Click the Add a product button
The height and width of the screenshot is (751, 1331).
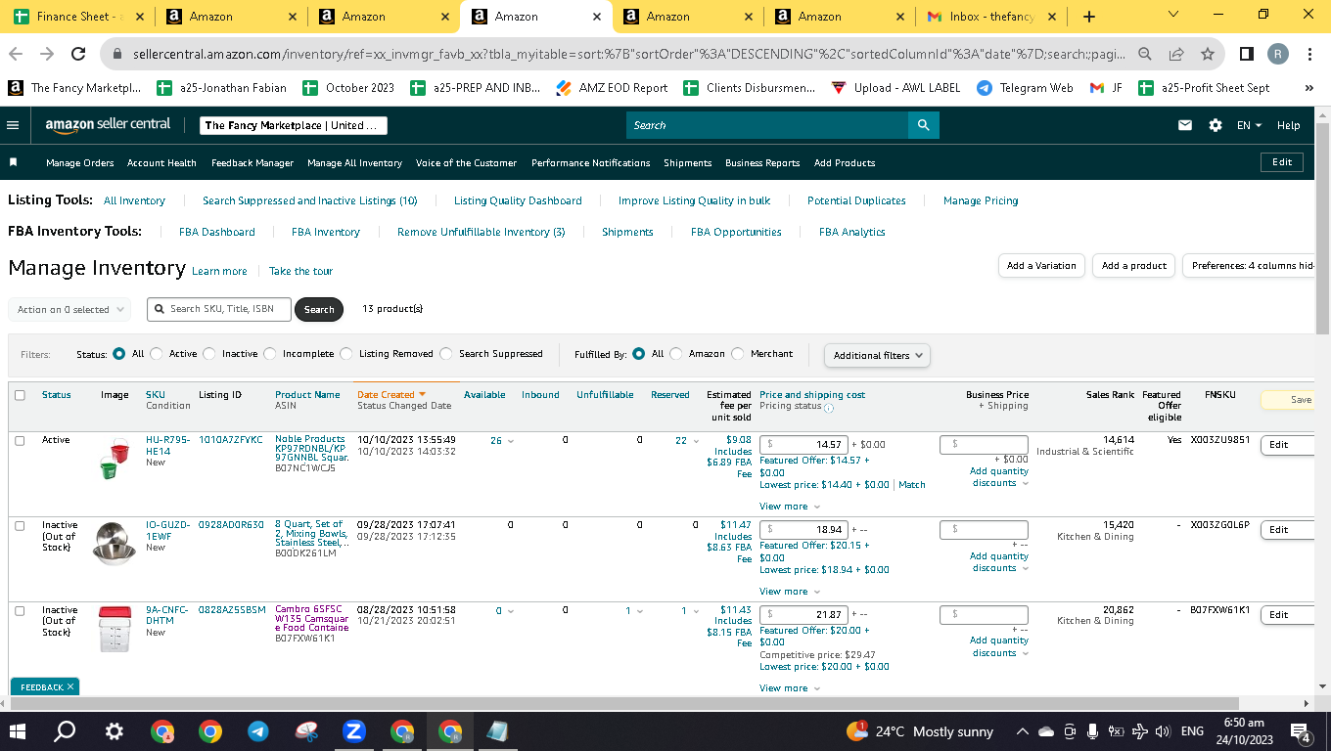tap(1134, 266)
